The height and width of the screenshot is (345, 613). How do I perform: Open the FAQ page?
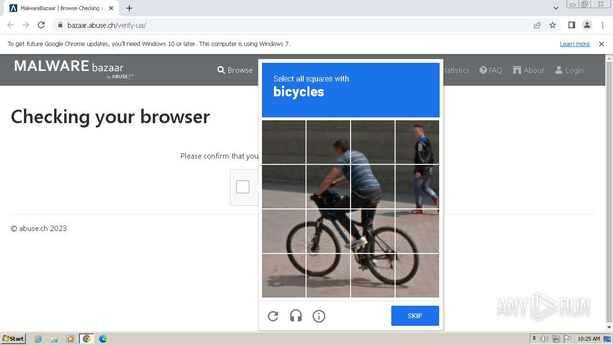491,70
